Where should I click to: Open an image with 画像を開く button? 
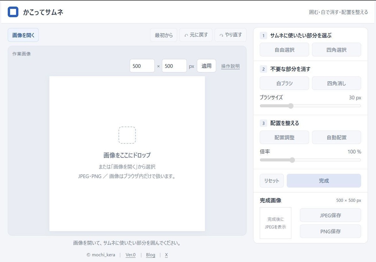[x=23, y=35]
